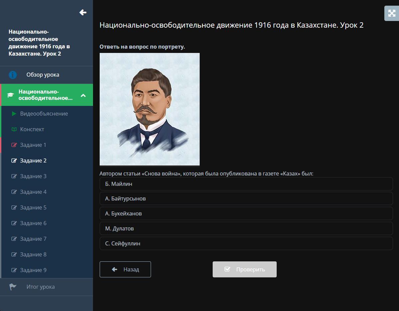The image size is (399, 311).
Task: Click the graduation cap icon in green section
Action: point(11,95)
